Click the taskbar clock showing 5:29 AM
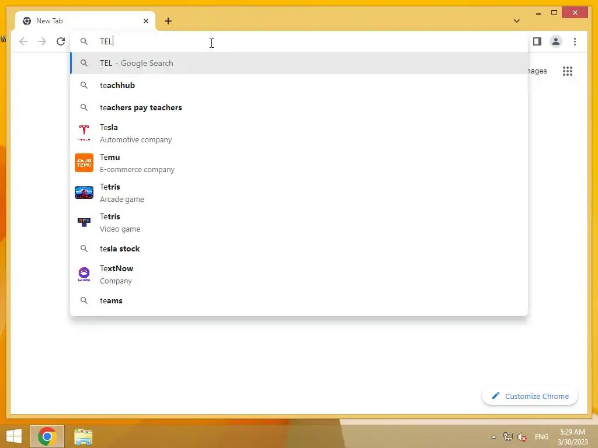The width and height of the screenshot is (598, 448). coord(572,437)
